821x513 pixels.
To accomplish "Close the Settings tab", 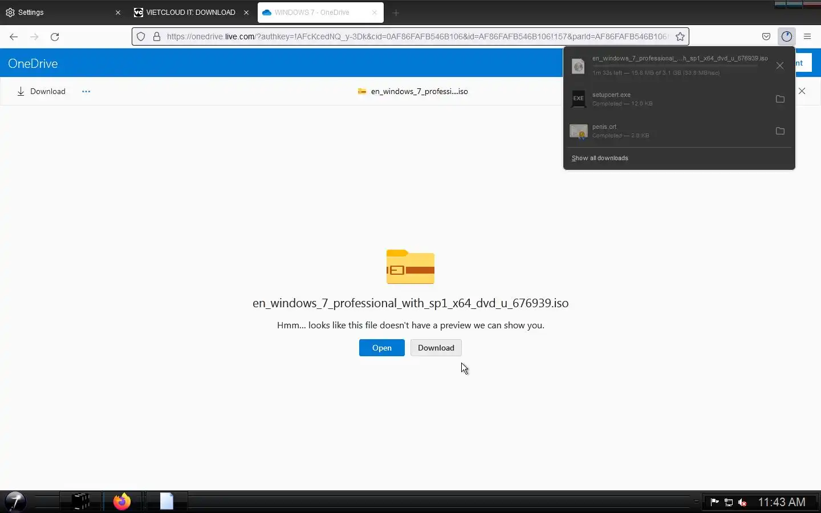I will point(118,13).
